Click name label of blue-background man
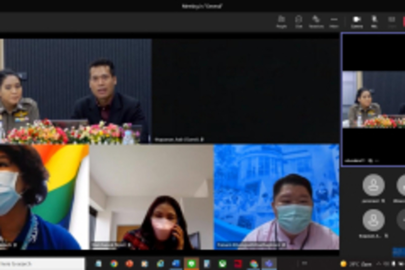The image size is (405, 270). 248,244
